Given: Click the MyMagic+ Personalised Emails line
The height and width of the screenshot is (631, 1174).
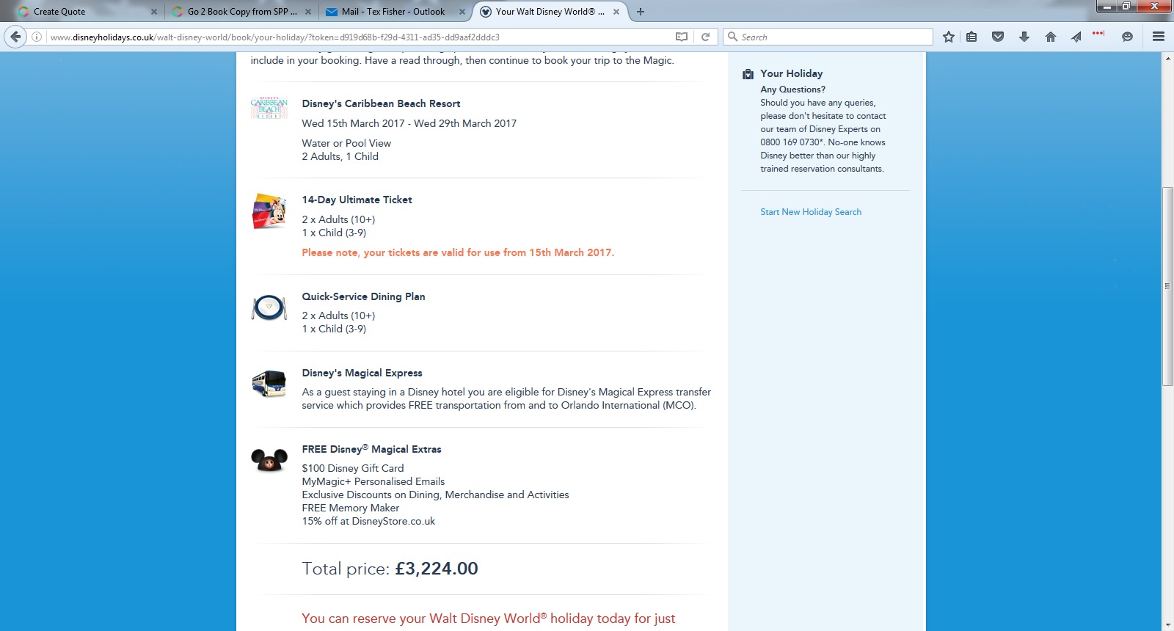Looking at the screenshot, I should pos(373,481).
